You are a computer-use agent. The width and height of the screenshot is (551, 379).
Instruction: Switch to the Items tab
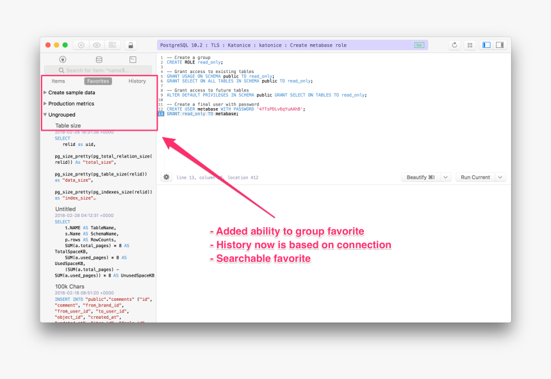[x=58, y=81]
